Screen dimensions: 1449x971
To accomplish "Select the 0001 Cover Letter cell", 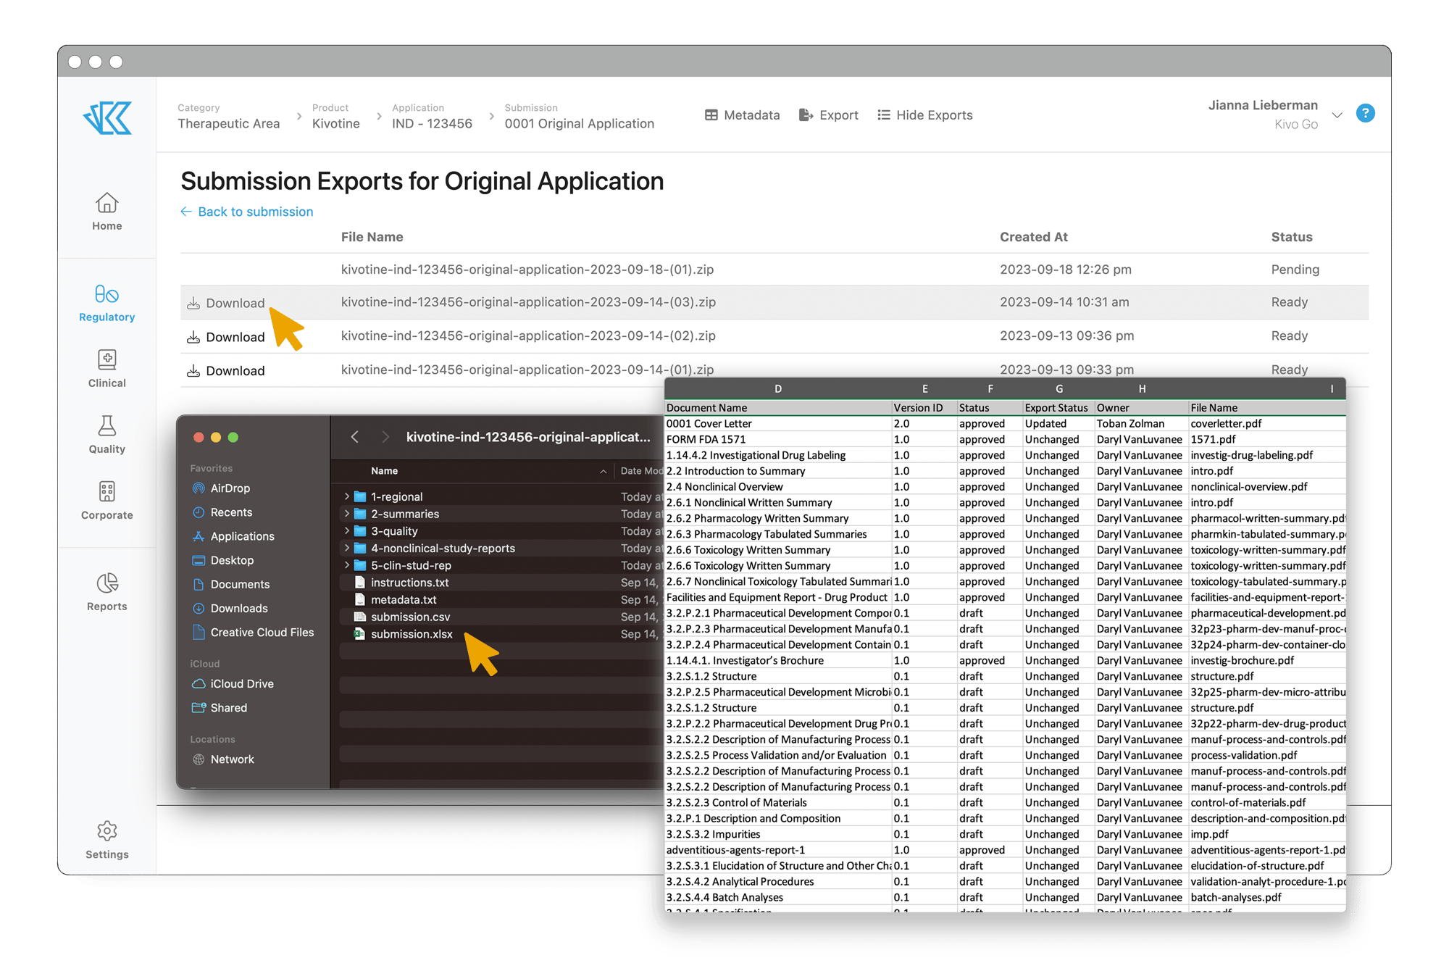I will point(778,424).
